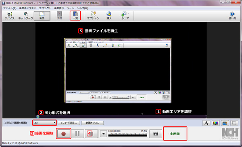Click the 0:00:00:000 recording timer
The height and width of the screenshot is (147, 242).
(114, 131)
